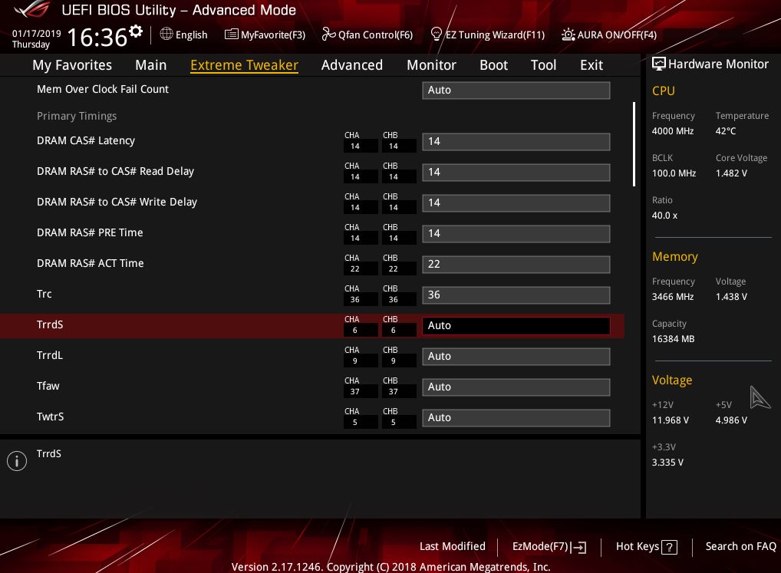
Task: Click the Hot Keys question mark icon
Action: tap(669, 547)
